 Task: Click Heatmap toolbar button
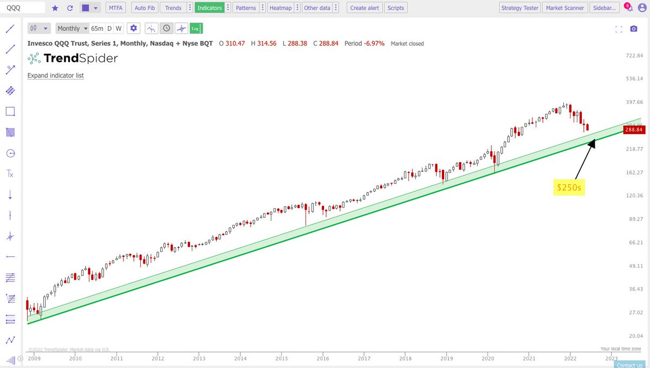[281, 8]
